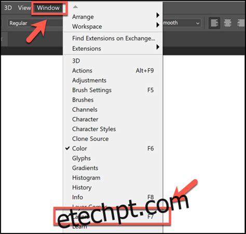Open the Window menu
Image resolution: width=246 pixels, height=234 pixels.
48,8
